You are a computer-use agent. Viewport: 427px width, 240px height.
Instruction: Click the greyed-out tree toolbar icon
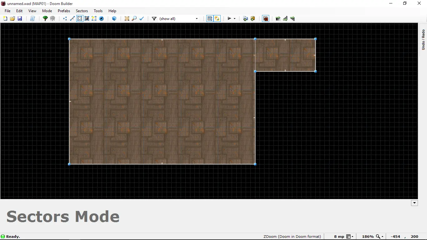coord(53,19)
